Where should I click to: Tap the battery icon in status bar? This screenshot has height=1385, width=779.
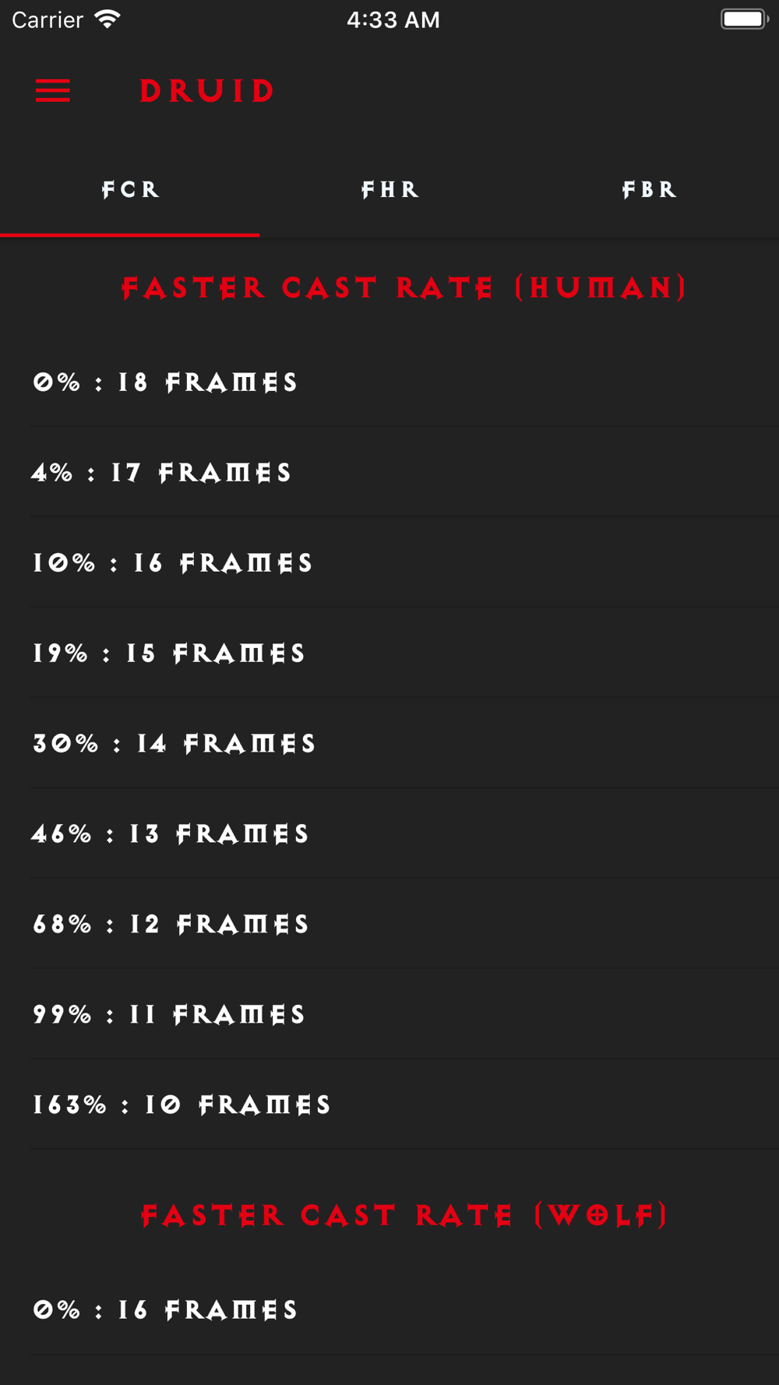744,19
